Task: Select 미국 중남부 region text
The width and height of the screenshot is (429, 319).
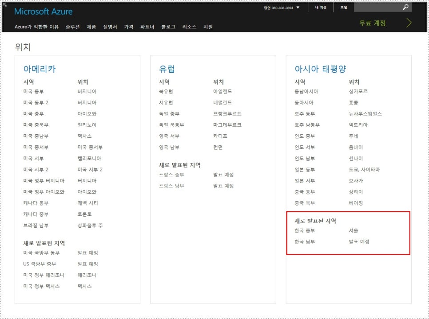Action: coord(36,136)
